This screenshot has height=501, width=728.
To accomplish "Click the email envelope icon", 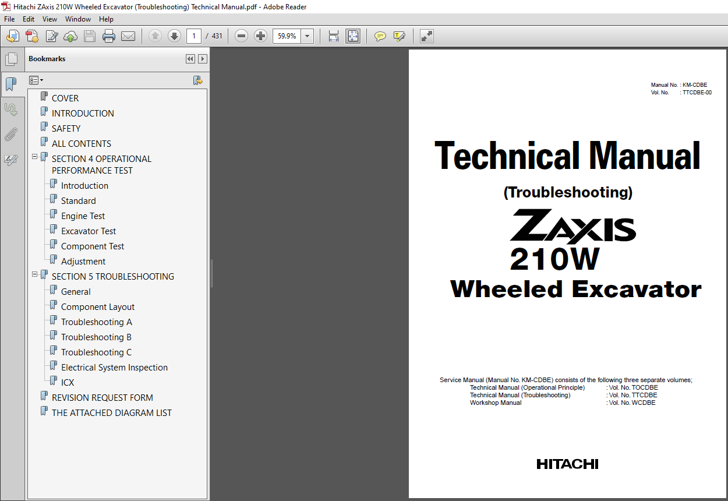I will click(128, 36).
